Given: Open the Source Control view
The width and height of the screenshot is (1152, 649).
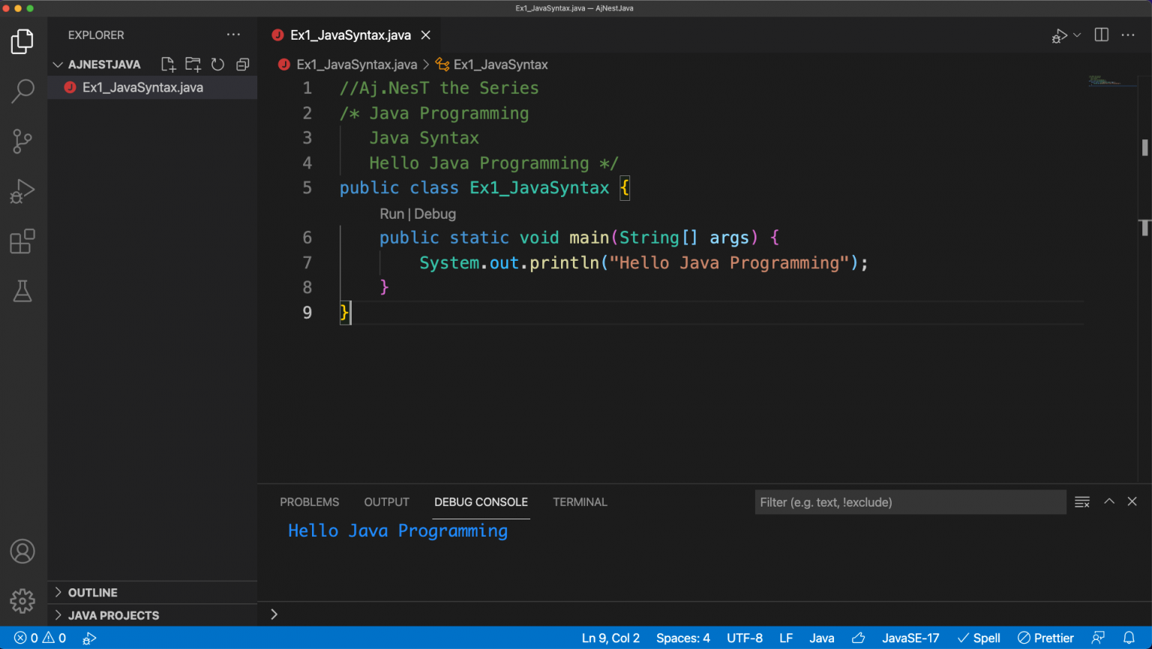Looking at the screenshot, I should pyautogui.click(x=22, y=141).
